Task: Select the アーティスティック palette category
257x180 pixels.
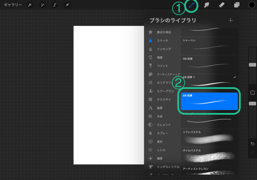Action: pos(164,74)
